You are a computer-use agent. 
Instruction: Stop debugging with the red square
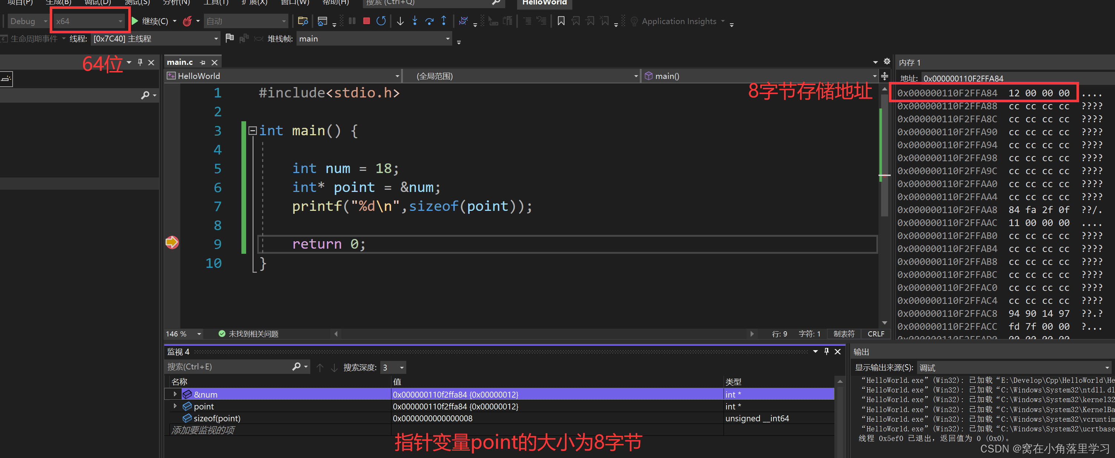366,21
